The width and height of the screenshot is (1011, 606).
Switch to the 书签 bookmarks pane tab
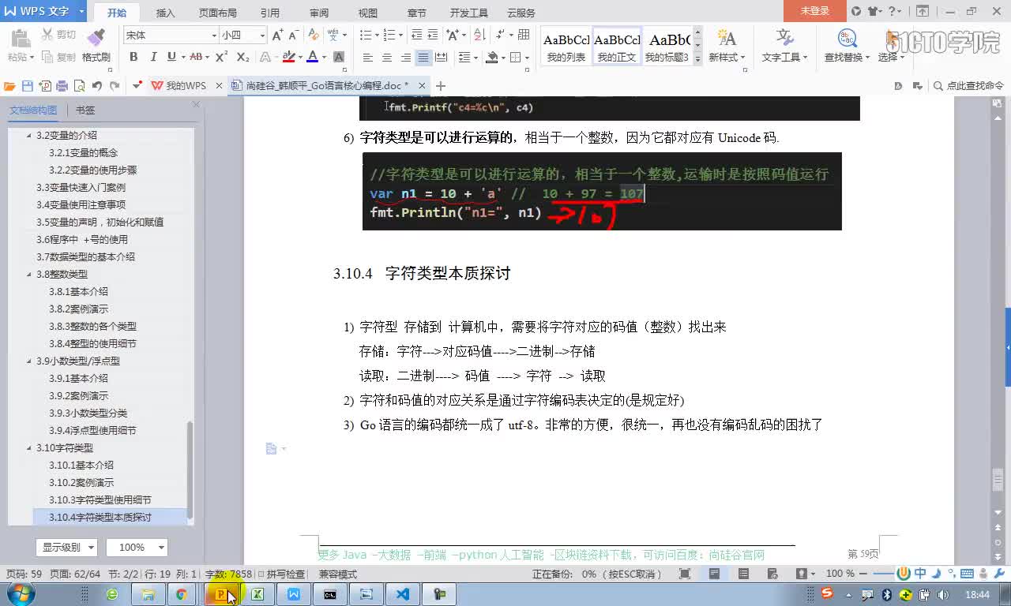click(85, 110)
